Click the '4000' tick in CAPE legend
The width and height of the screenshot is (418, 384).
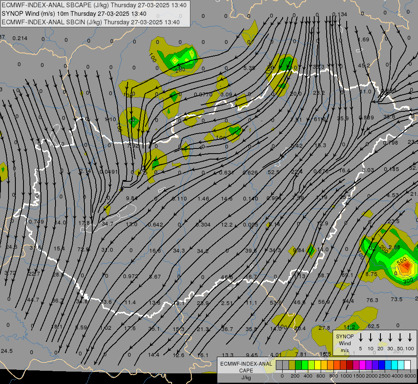pyautogui.click(x=397, y=376)
